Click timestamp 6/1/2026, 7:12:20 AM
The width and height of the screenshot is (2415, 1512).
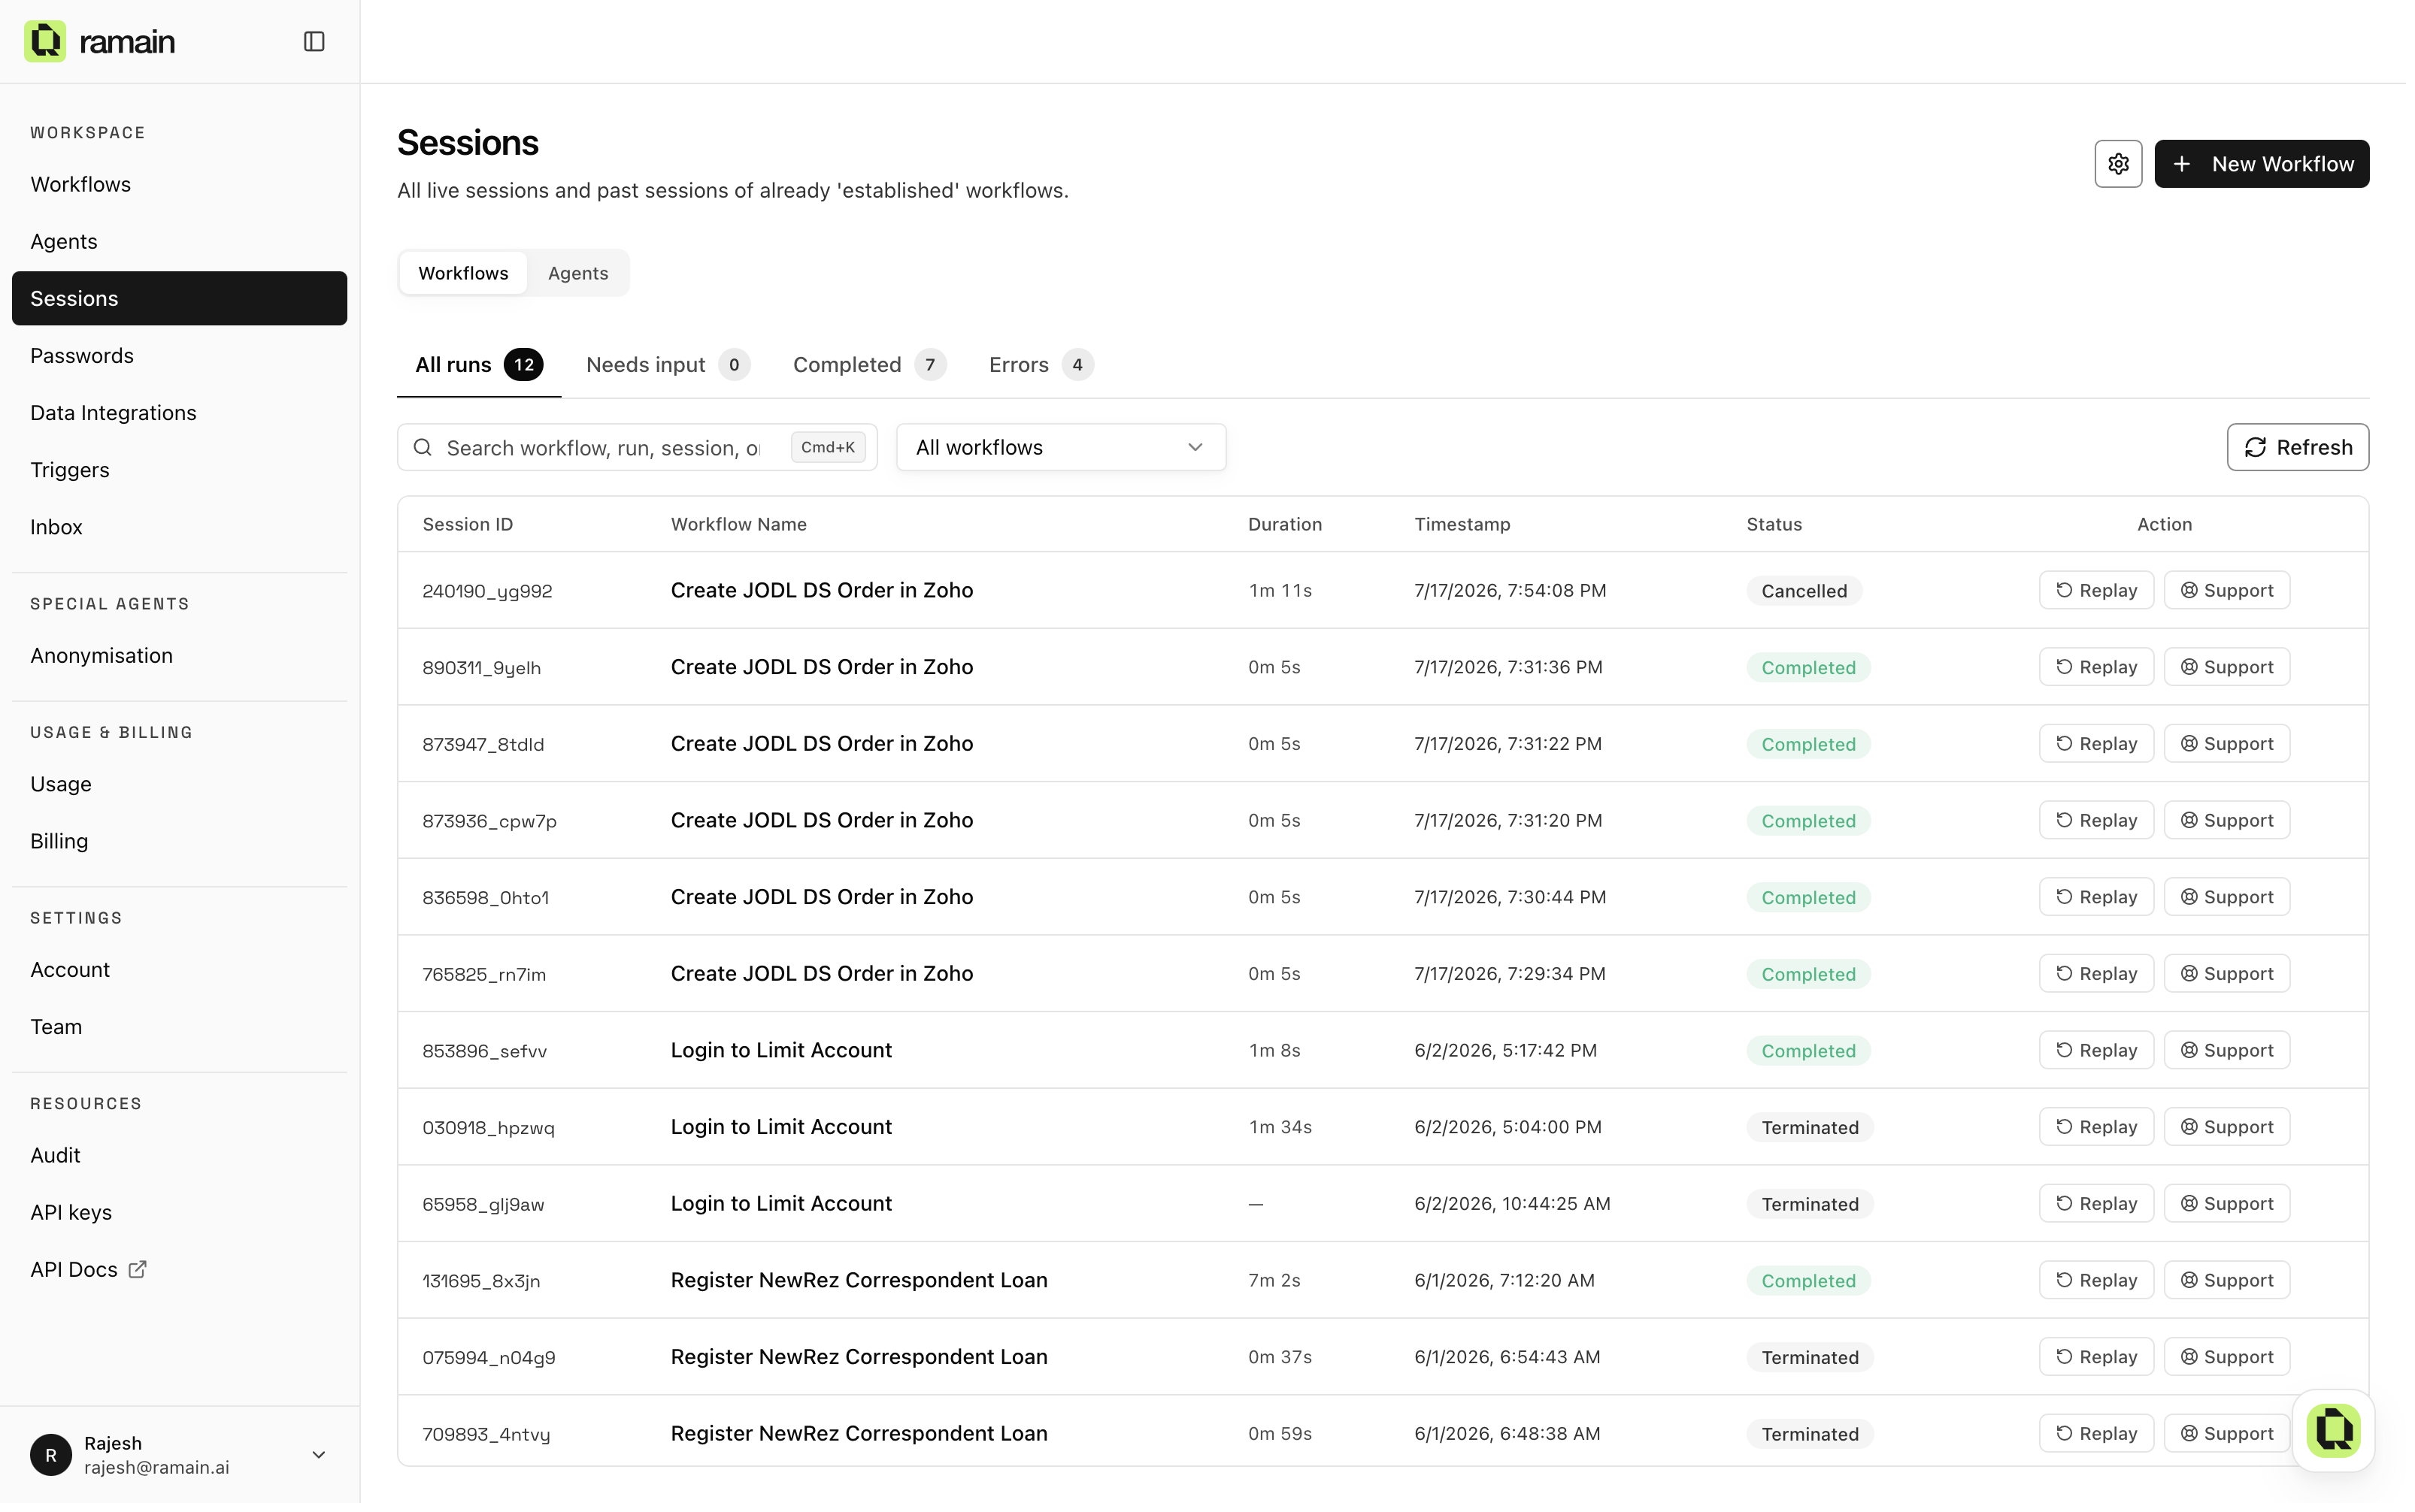pos(1504,1280)
